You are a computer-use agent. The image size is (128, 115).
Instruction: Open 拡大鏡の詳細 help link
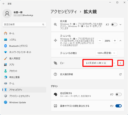(x=88, y=74)
